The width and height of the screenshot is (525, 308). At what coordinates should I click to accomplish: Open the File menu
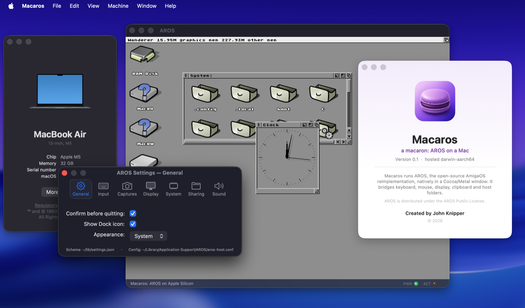[57, 6]
